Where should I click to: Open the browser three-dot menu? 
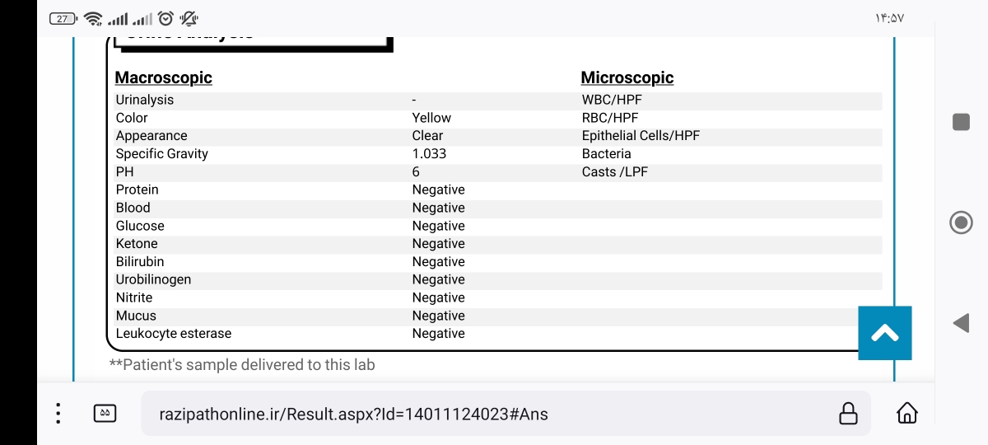[x=58, y=414]
